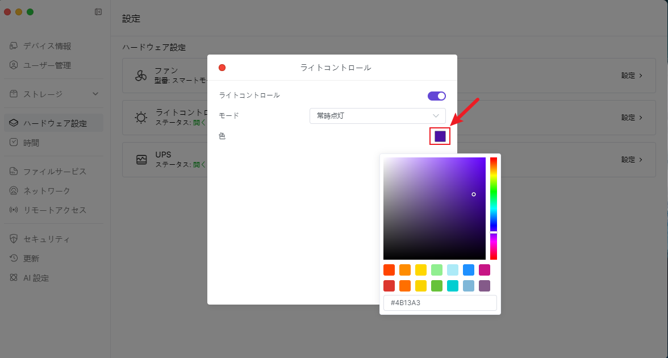
Task: Toggle the ライトコントロール switch off
Action: click(436, 96)
